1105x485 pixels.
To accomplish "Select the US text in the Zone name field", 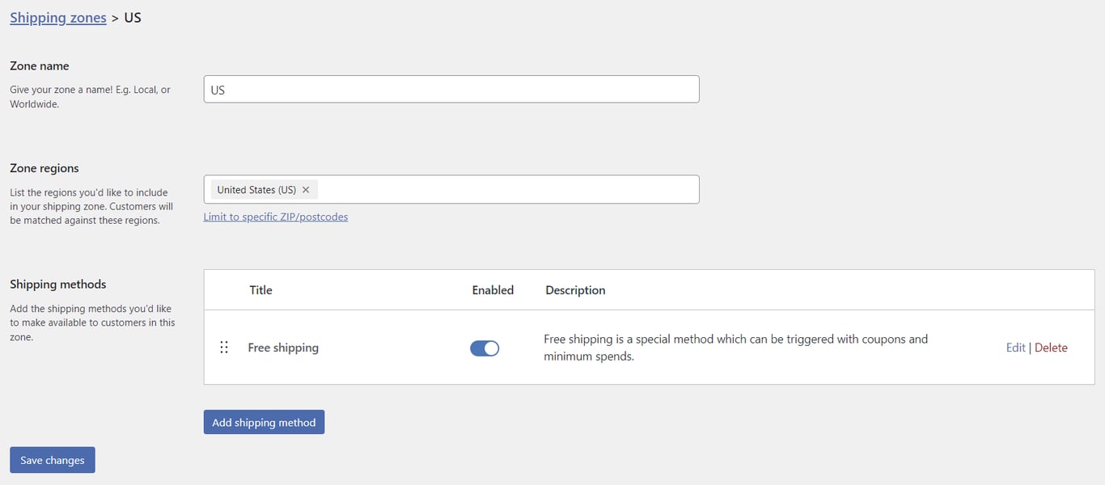I will coord(217,90).
